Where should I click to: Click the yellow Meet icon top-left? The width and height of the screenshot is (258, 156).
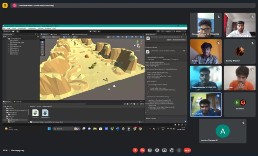click(5, 5)
